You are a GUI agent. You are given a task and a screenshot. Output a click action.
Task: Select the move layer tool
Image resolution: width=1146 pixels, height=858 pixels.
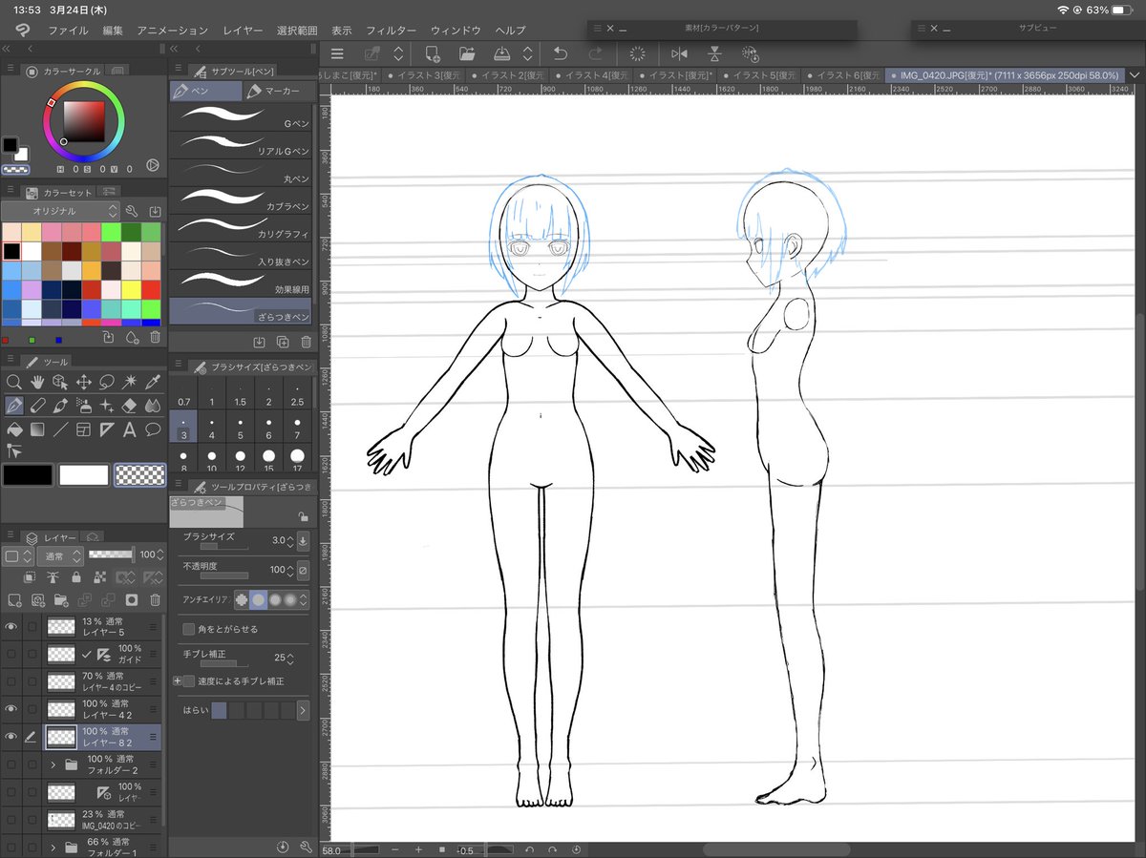coord(83,382)
